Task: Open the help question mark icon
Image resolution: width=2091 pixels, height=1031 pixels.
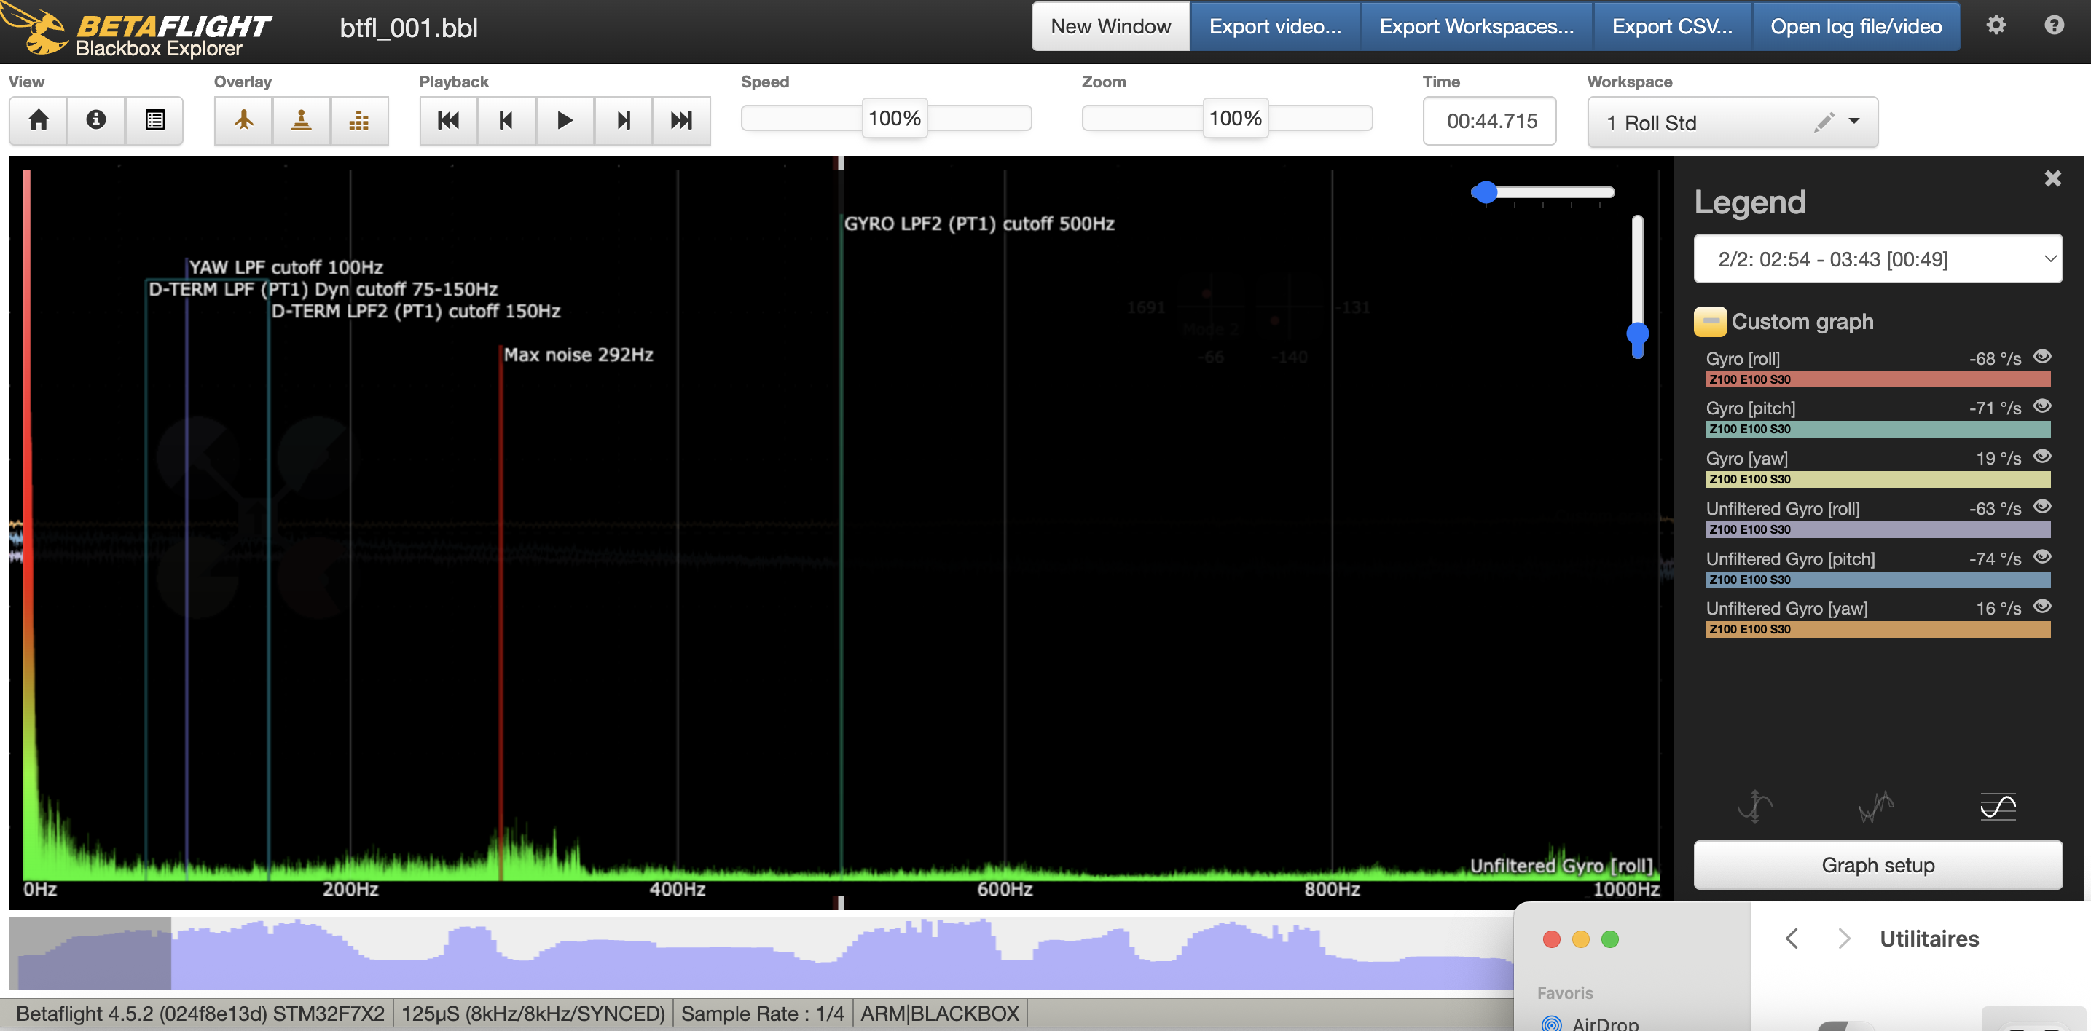Action: coord(2054,25)
